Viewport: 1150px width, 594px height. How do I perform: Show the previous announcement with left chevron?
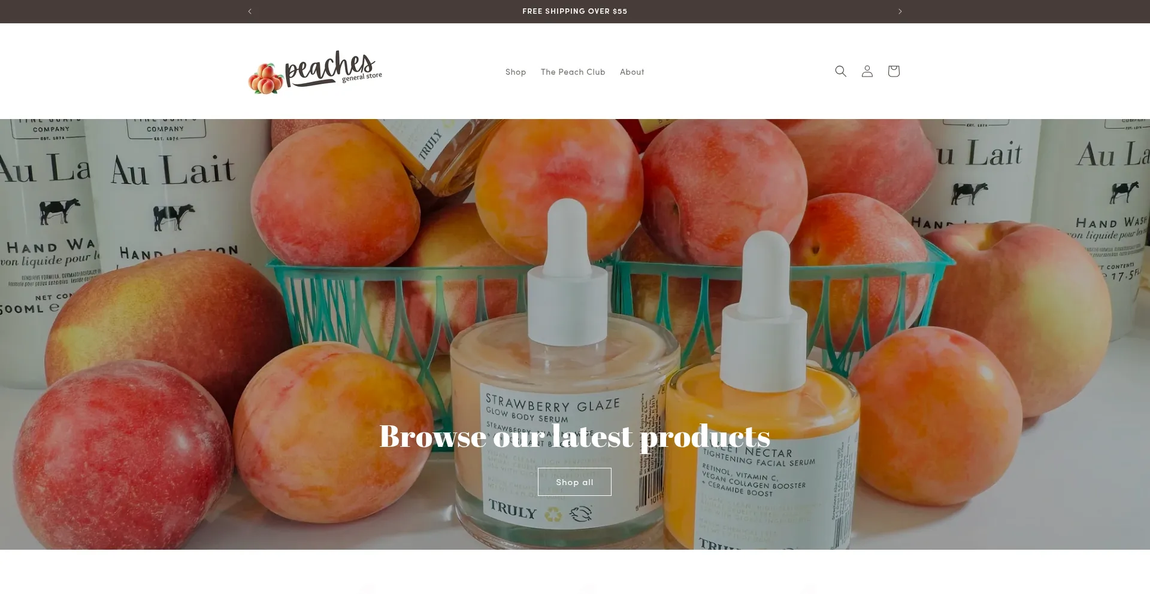tap(250, 11)
